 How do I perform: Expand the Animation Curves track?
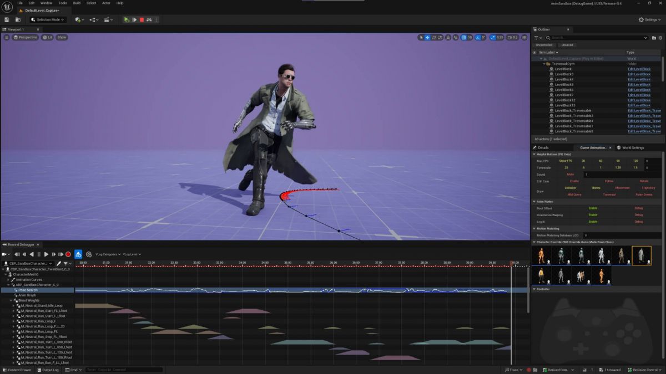(x=8, y=279)
